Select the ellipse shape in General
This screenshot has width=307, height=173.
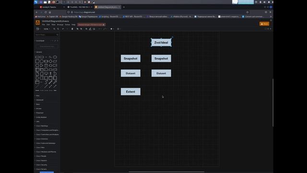pos(55,57)
